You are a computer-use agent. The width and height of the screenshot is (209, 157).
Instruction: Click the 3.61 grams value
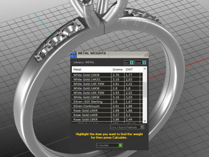[116, 84]
